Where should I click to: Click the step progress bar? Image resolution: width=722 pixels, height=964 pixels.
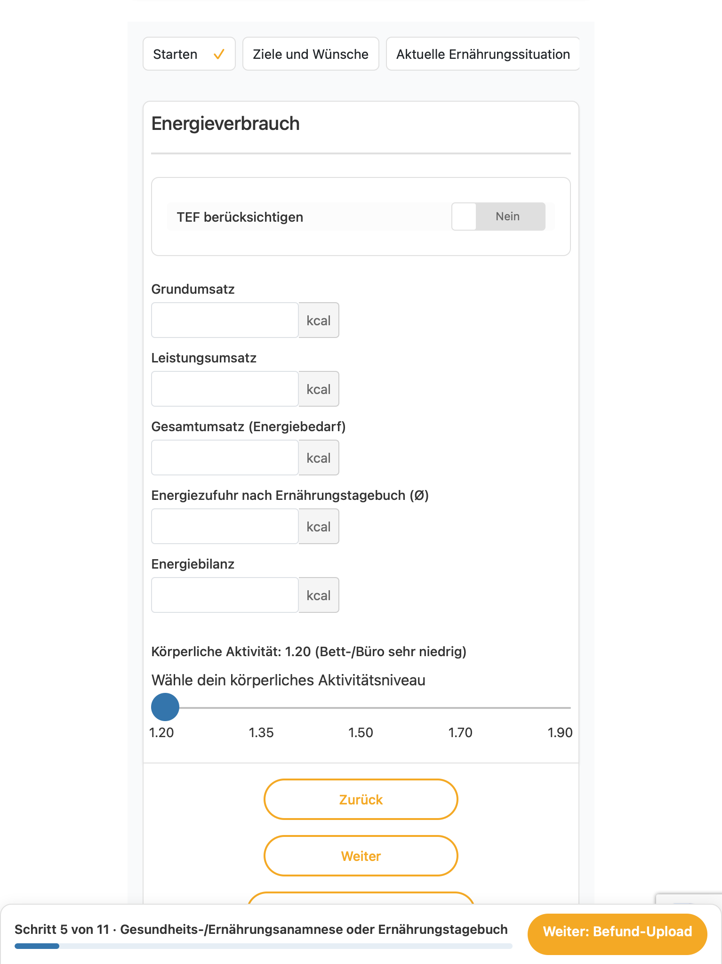pos(264,946)
